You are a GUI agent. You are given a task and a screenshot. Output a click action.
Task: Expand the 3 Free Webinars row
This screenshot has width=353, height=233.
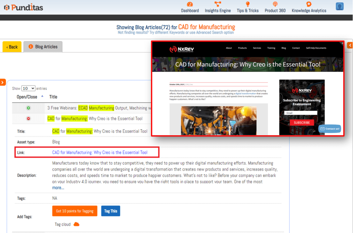point(28,108)
